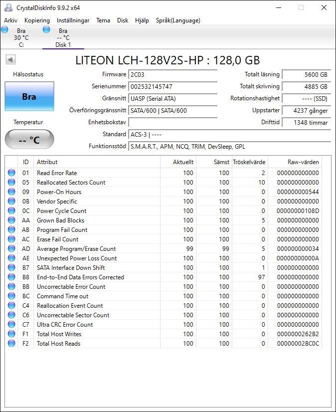336x412 pixels.
Task: Click the Tröskelvärde column header
Action: (250, 162)
